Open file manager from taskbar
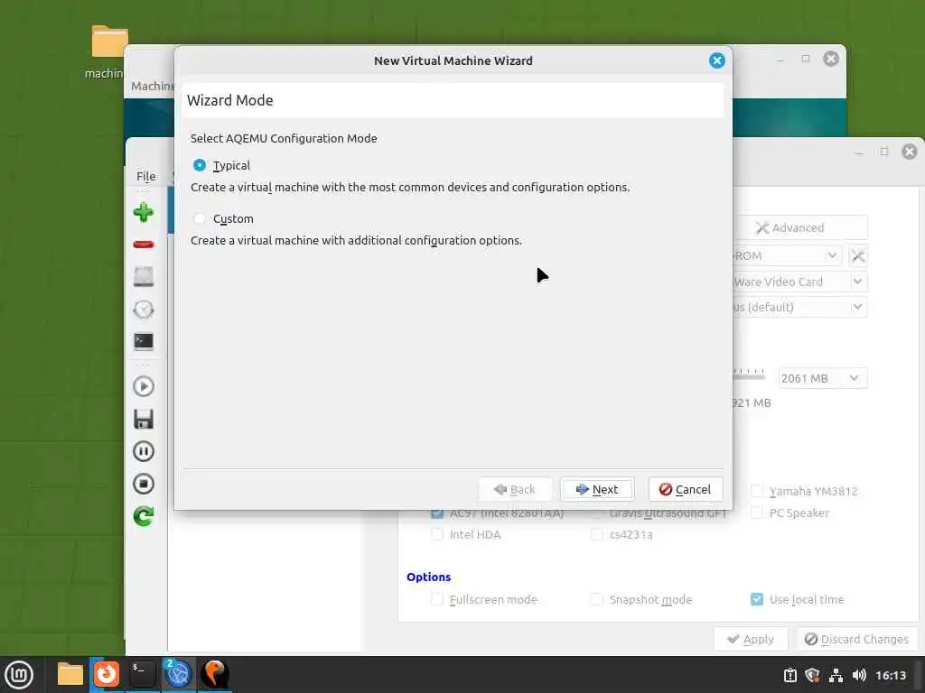 click(x=70, y=674)
